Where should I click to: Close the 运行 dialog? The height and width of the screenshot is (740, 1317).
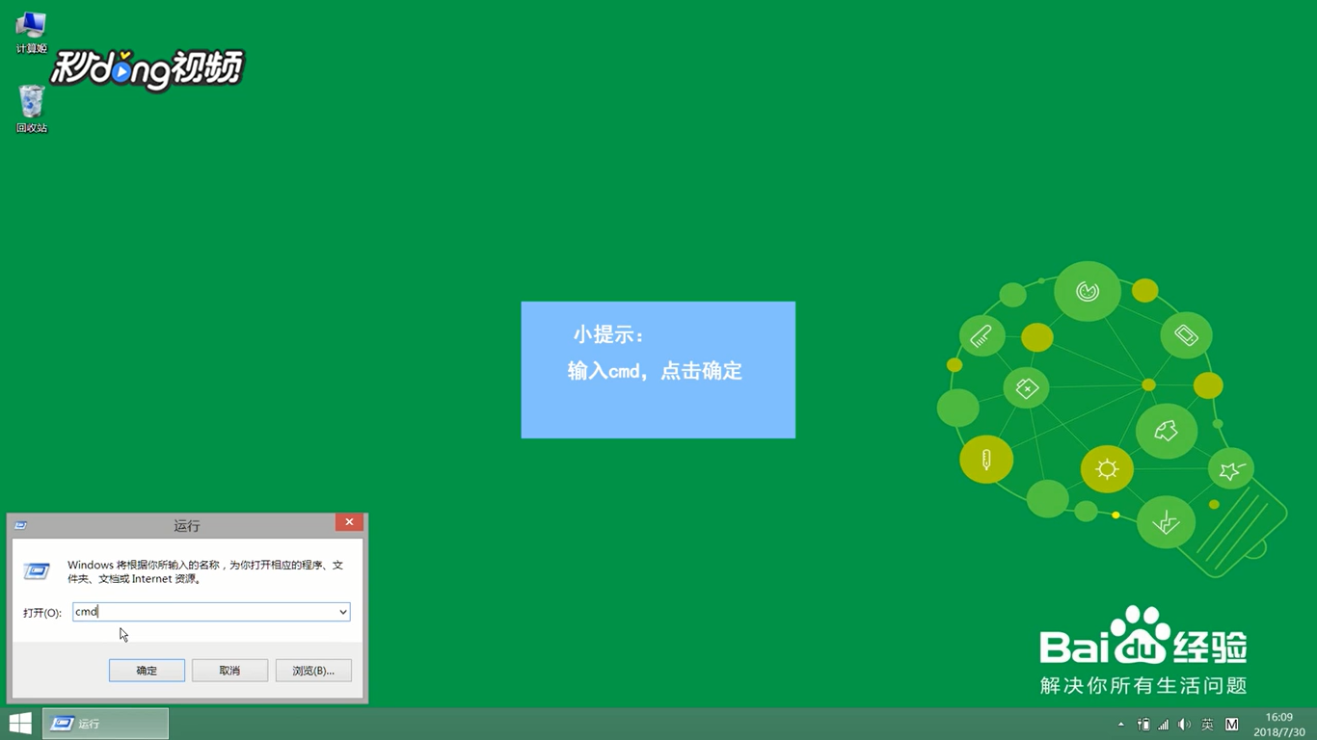[x=349, y=522]
